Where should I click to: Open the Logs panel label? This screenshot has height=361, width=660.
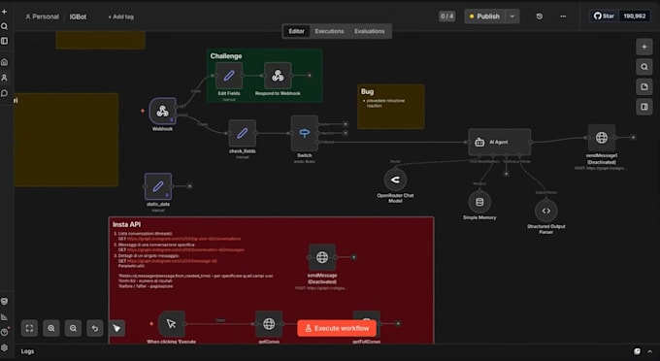tap(27, 351)
